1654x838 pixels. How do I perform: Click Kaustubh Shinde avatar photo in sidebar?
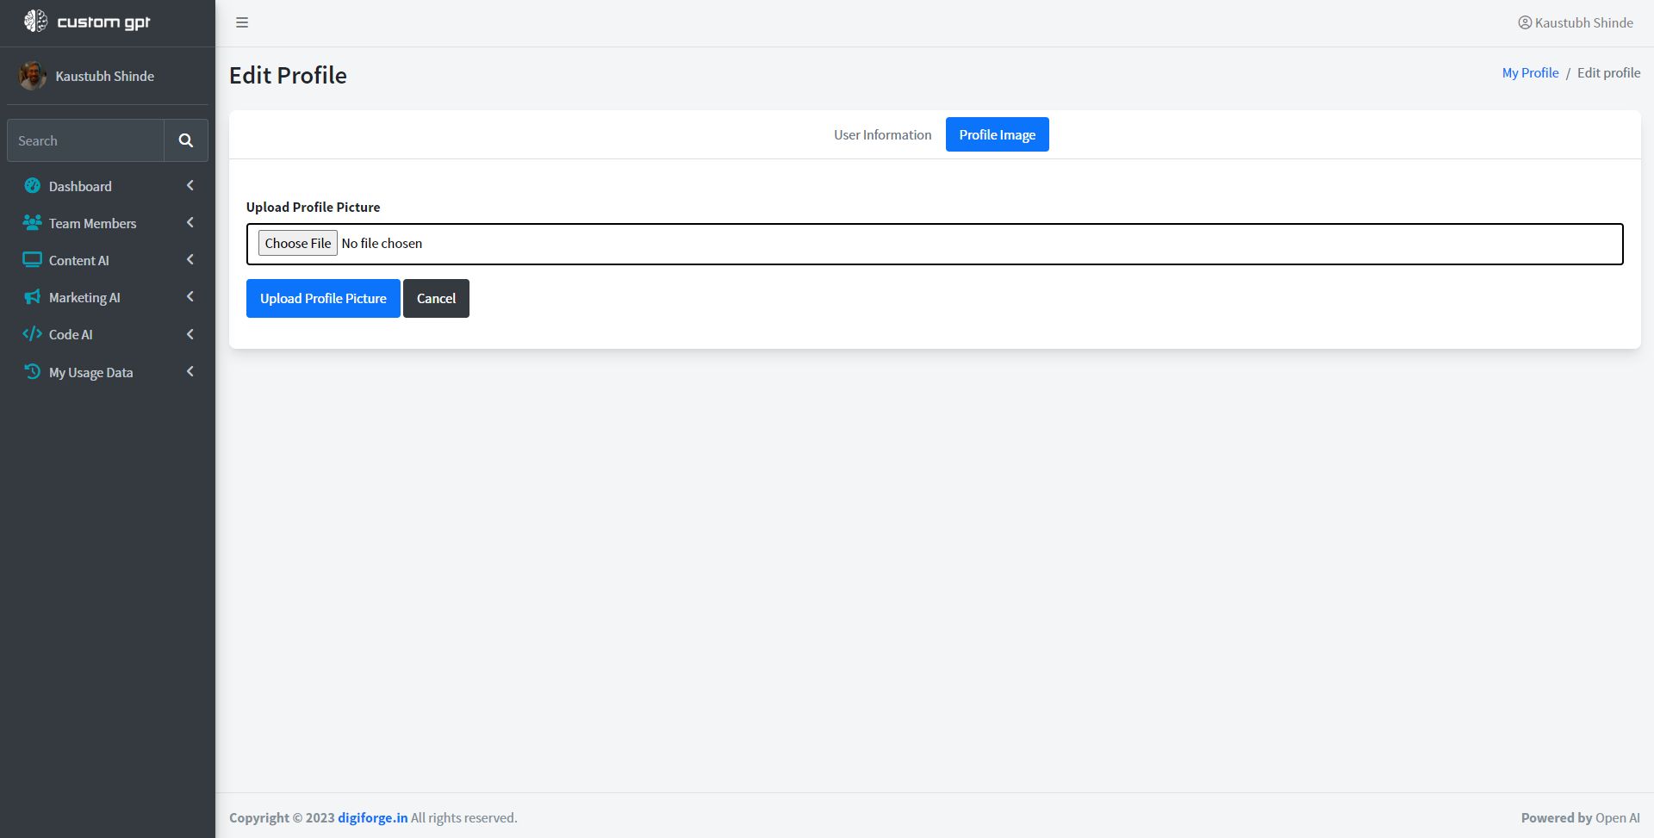point(33,76)
